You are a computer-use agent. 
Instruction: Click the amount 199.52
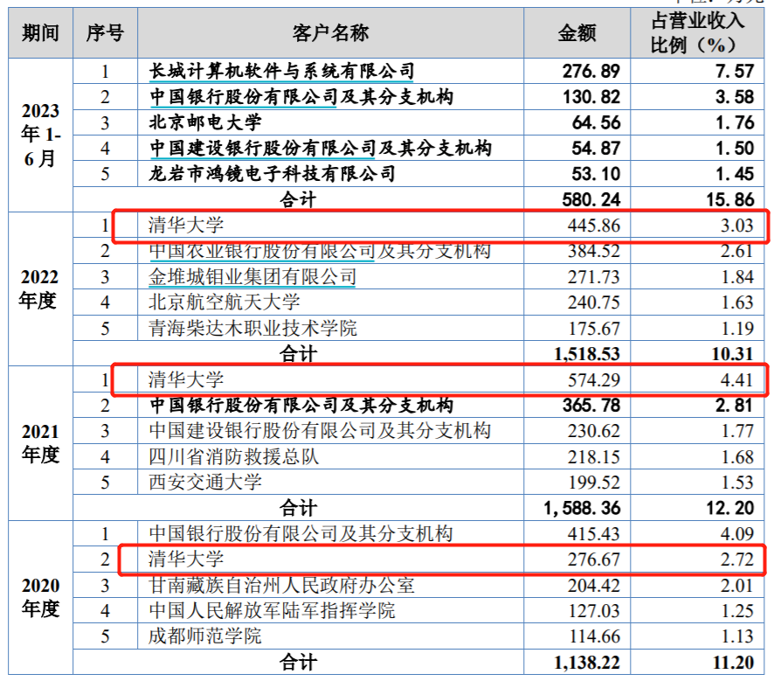[x=594, y=483]
